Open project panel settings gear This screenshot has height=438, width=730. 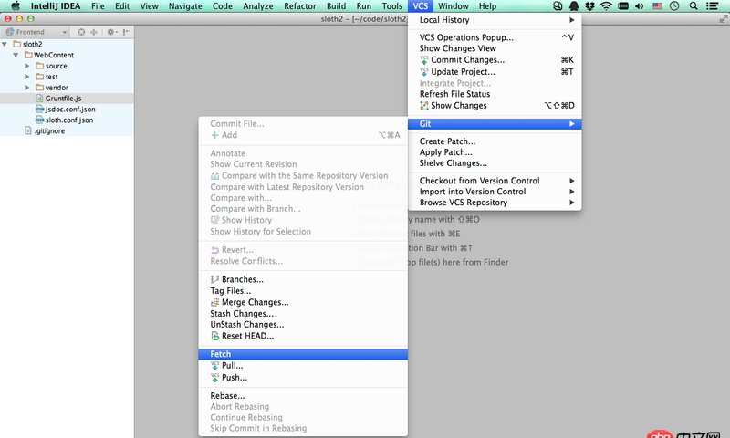point(111,32)
